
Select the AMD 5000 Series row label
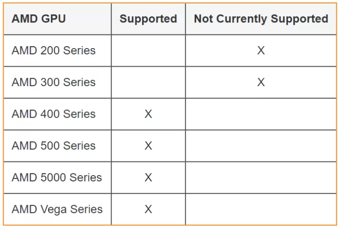[x=57, y=178]
